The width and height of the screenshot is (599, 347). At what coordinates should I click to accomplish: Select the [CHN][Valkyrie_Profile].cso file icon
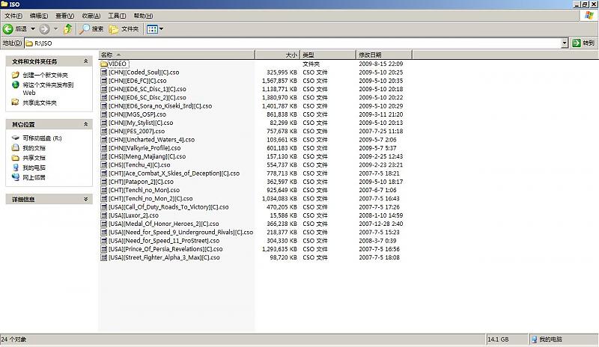pyautogui.click(x=103, y=148)
